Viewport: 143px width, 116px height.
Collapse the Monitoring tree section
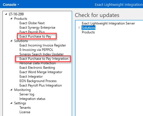coord(11,90)
